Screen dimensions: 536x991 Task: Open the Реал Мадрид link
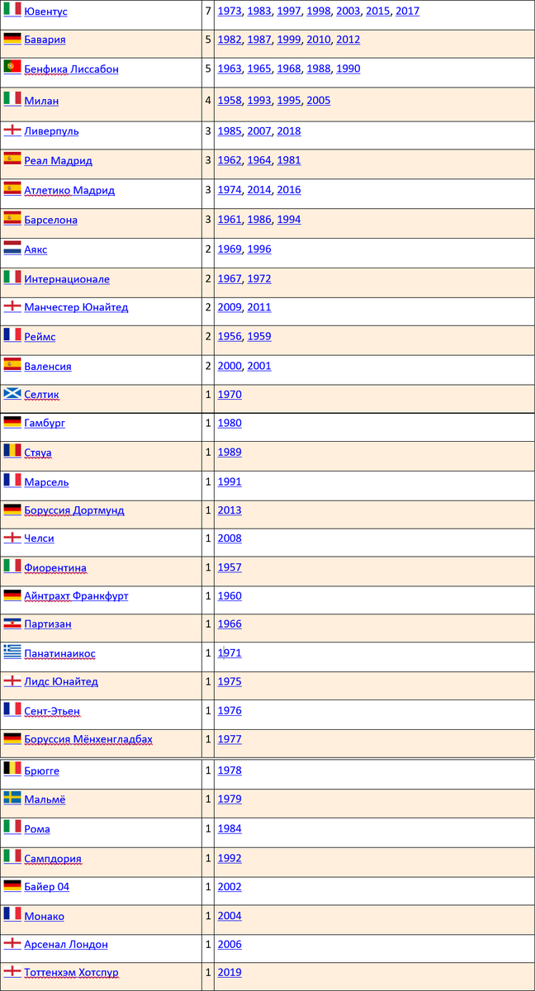pyautogui.click(x=59, y=161)
